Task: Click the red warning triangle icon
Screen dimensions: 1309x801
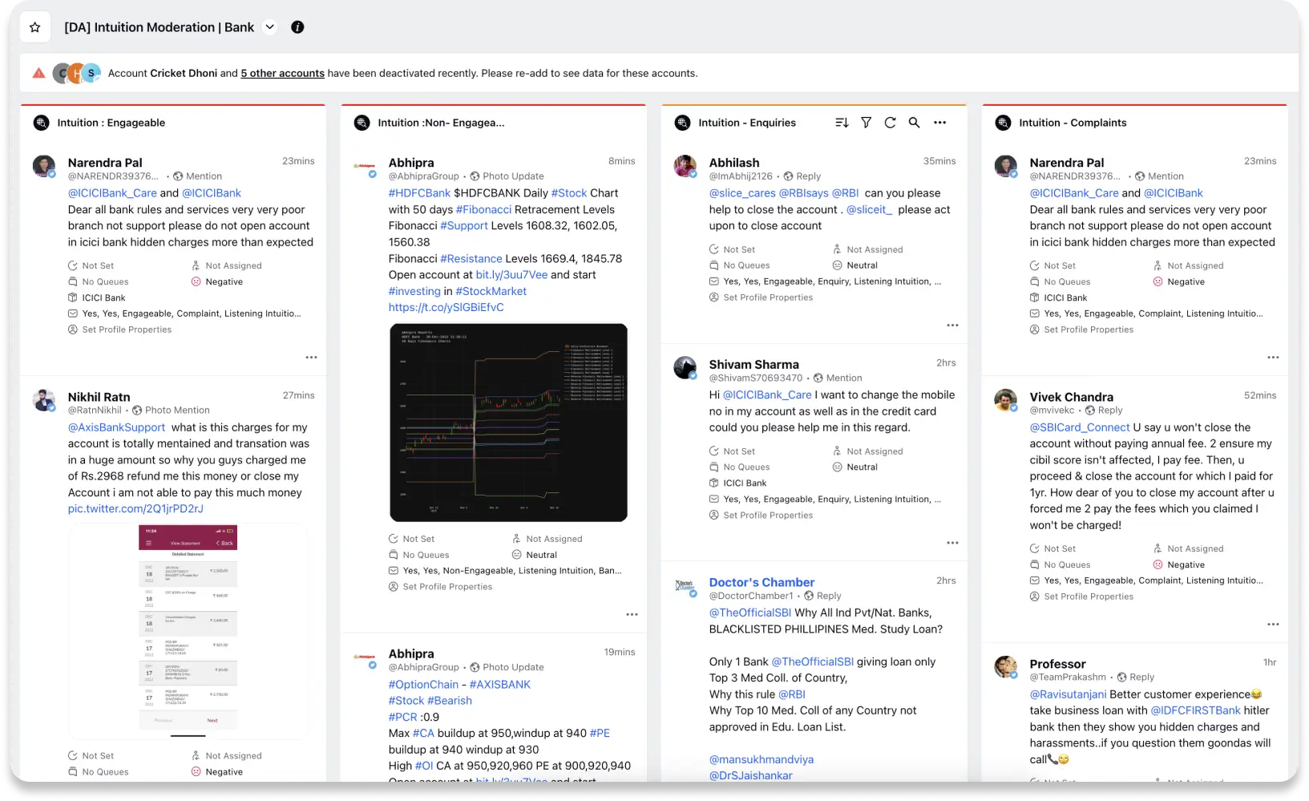Action: click(x=38, y=73)
